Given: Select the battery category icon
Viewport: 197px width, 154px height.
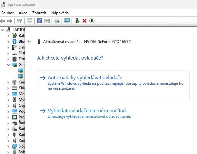Looking at the screenshot, I should 15,36.
